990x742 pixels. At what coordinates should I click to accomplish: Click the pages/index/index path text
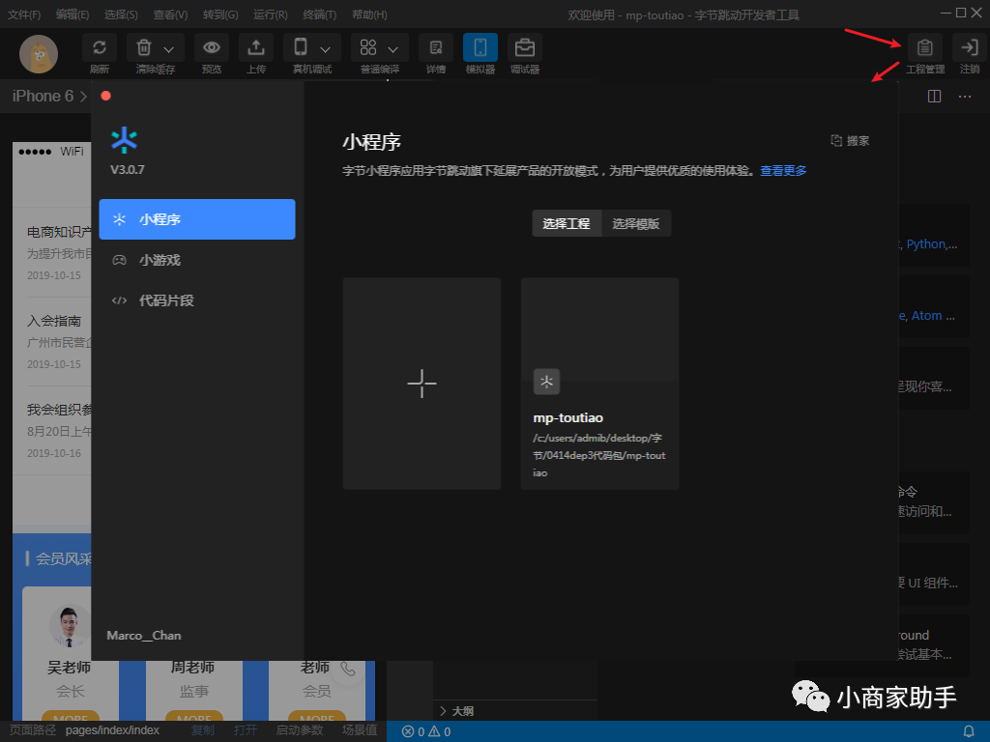[x=112, y=730]
